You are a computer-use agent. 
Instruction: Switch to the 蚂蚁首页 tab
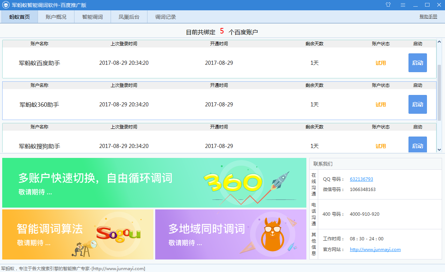(20, 17)
